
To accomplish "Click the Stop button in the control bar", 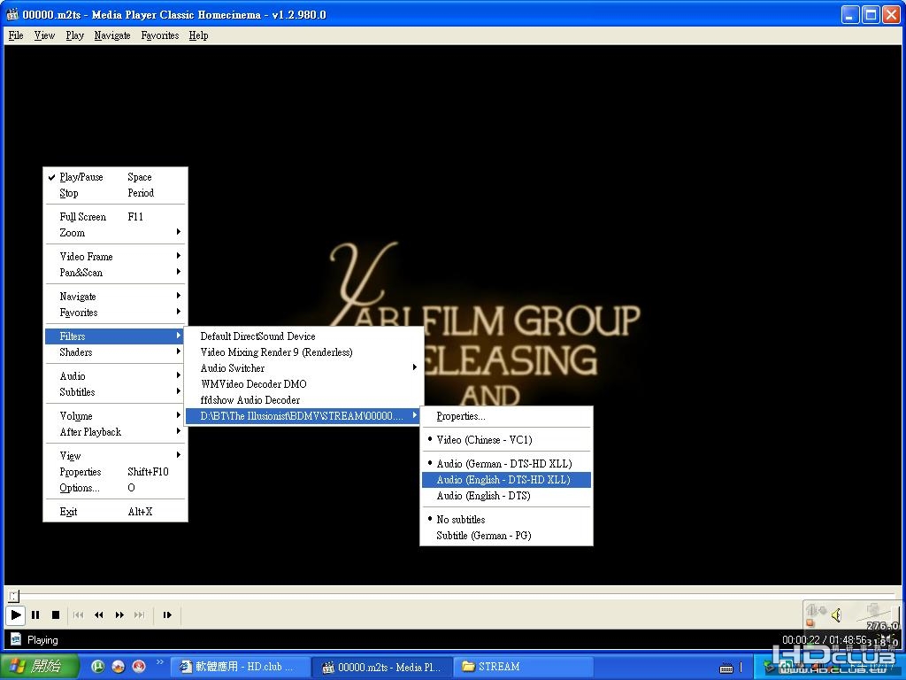I will [56, 614].
